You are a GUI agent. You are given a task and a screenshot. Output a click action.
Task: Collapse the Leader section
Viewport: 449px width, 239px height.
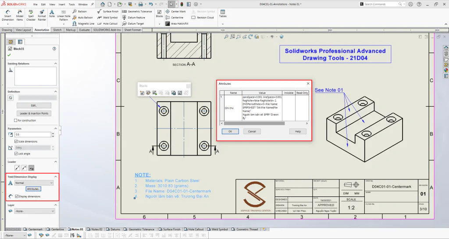pyautogui.click(x=56, y=162)
